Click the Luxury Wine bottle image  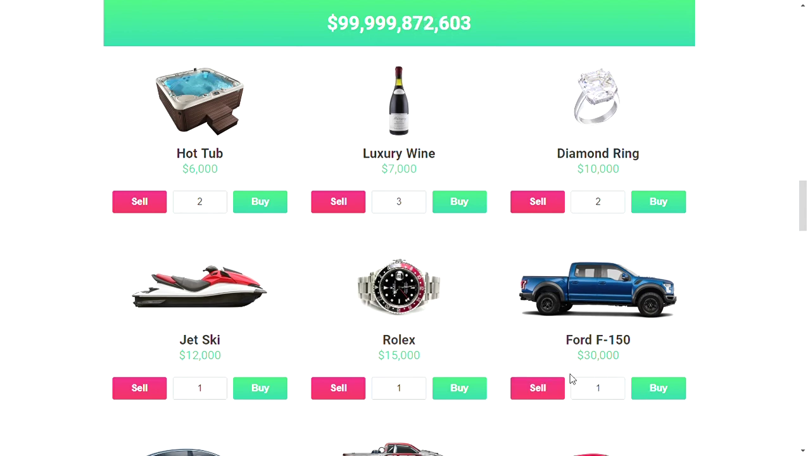[399, 101]
